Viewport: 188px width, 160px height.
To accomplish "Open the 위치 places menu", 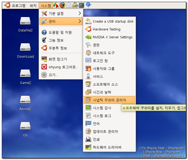I will click(x=33, y=6).
